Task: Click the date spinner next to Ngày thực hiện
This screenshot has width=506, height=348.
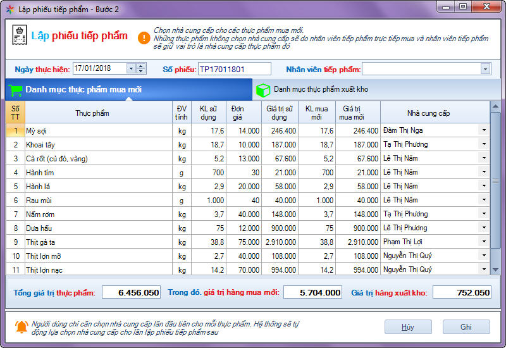Action: (x=141, y=68)
